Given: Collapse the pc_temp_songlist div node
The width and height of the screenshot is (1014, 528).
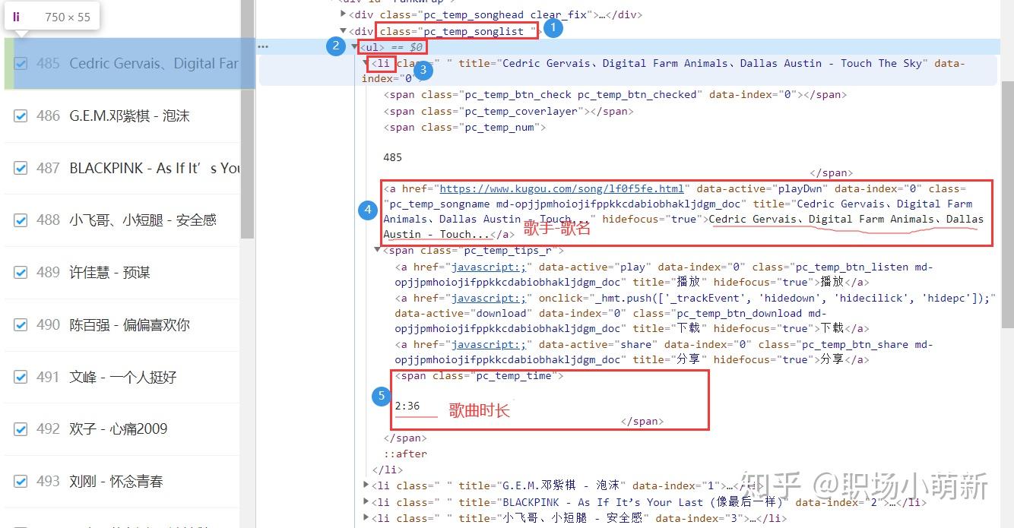Looking at the screenshot, I should [x=344, y=31].
